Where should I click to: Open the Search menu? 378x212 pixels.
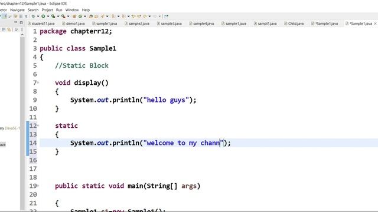click(33, 10)
